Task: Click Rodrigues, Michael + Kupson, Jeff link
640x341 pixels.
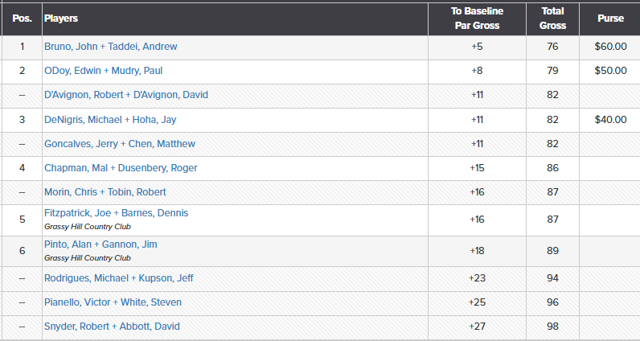Action: [x=118, y=278]
